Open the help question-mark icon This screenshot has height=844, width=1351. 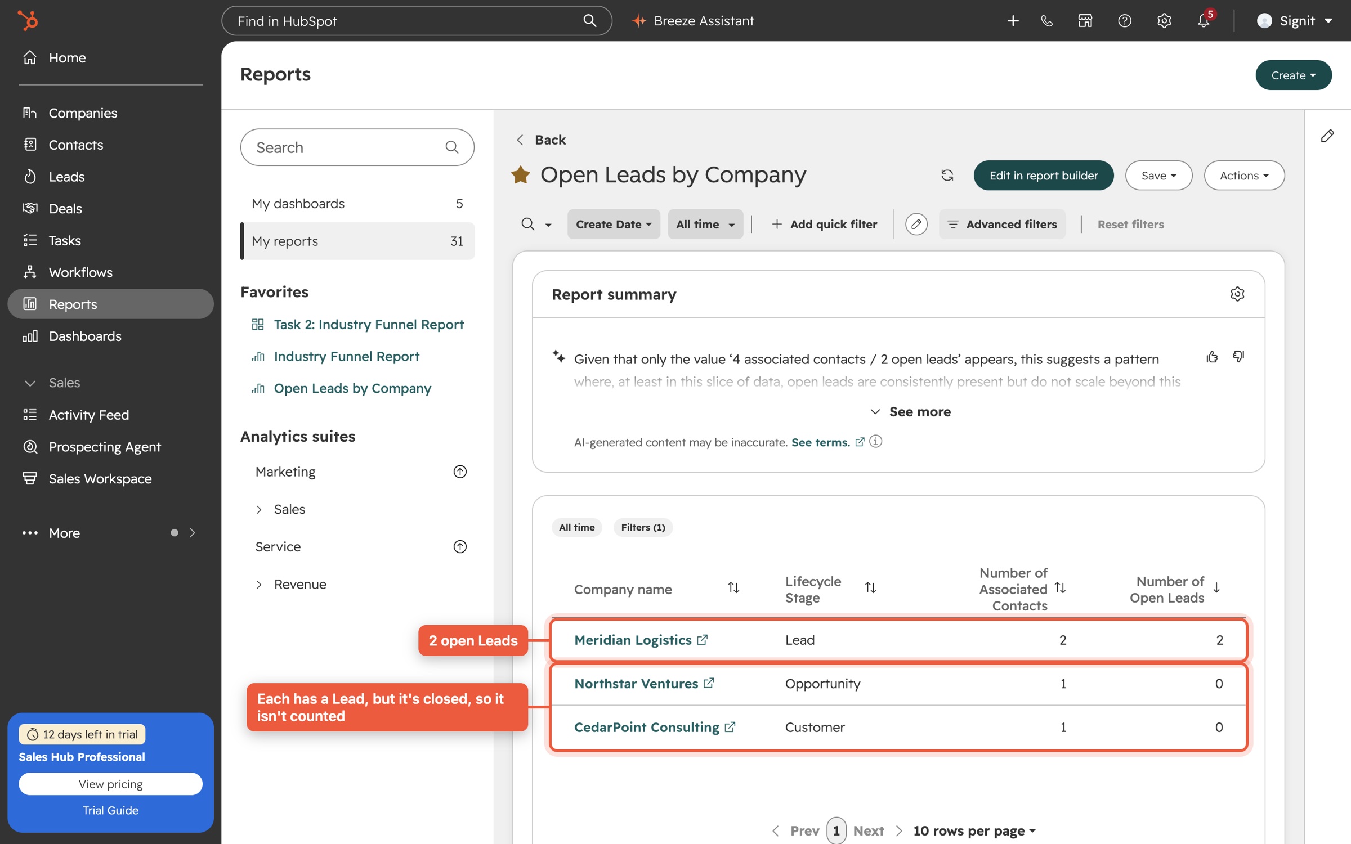pos(1124,21)
